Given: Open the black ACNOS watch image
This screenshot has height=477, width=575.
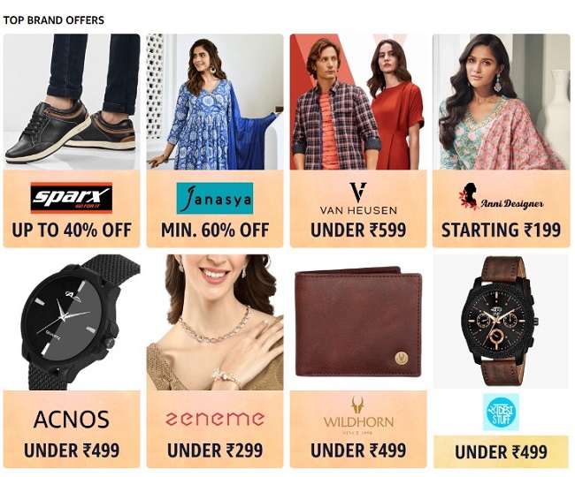Looking at the screenshot, I should [72, 322].
